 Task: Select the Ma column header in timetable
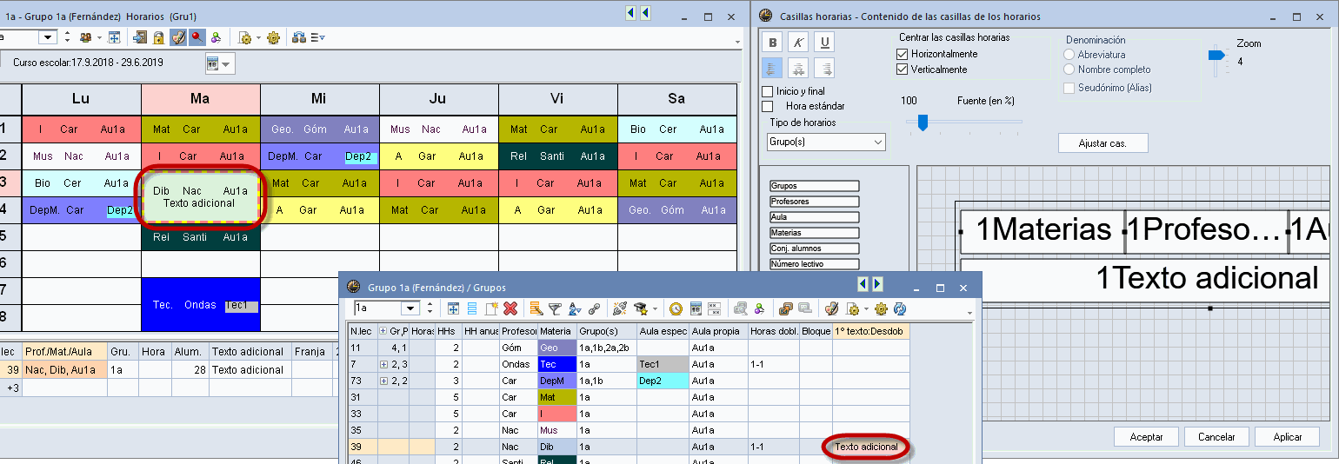coord(200,98)
